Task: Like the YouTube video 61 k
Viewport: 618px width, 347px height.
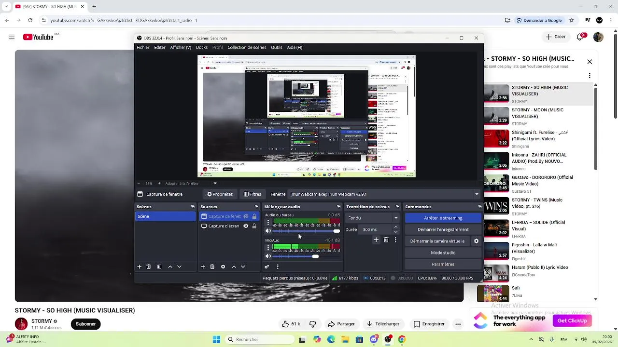Action: coord(291,324)
